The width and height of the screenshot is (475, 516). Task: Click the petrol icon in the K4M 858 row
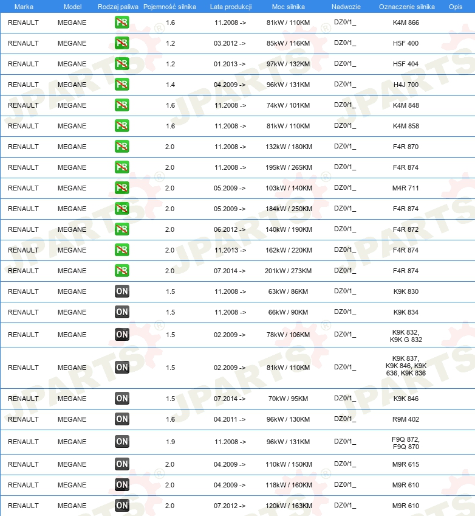122,126
